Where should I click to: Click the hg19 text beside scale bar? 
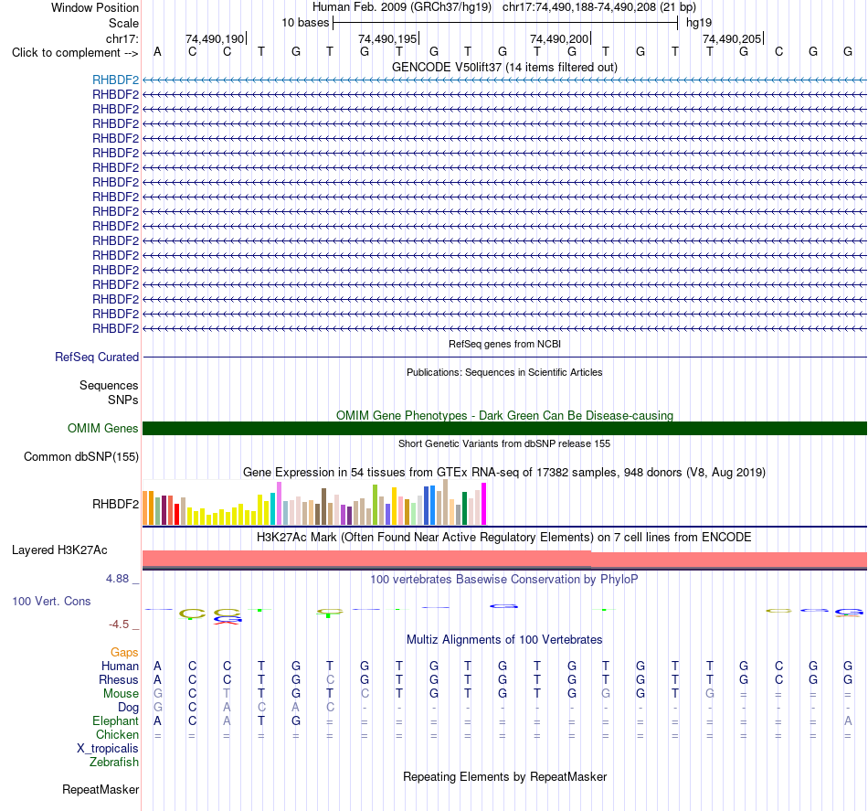(x=699, y=23)
